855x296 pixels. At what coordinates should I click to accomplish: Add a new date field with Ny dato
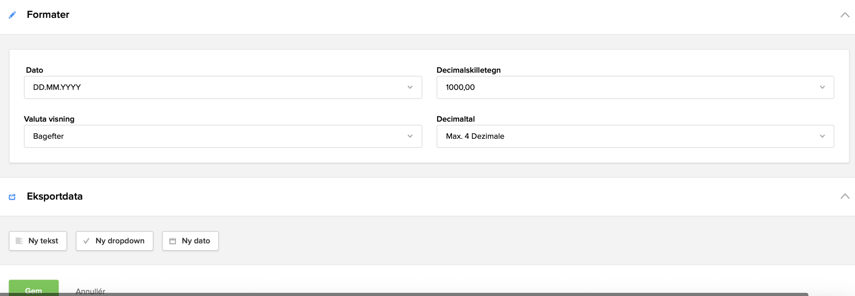(190, 241)
